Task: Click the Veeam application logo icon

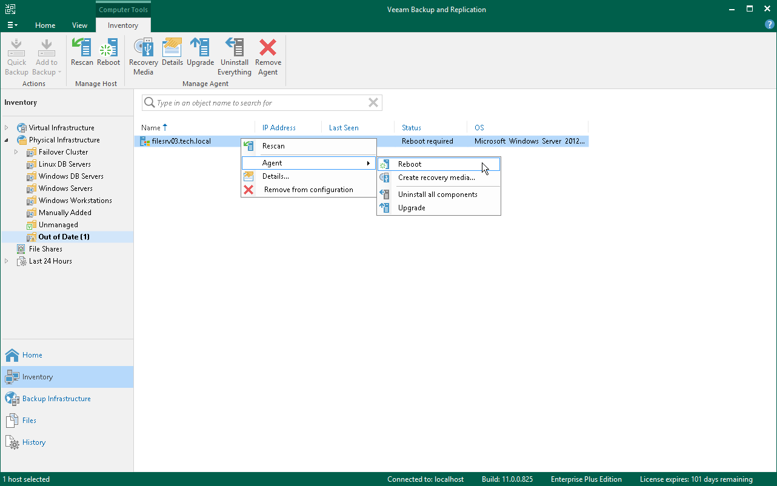Action: point(10,9)
